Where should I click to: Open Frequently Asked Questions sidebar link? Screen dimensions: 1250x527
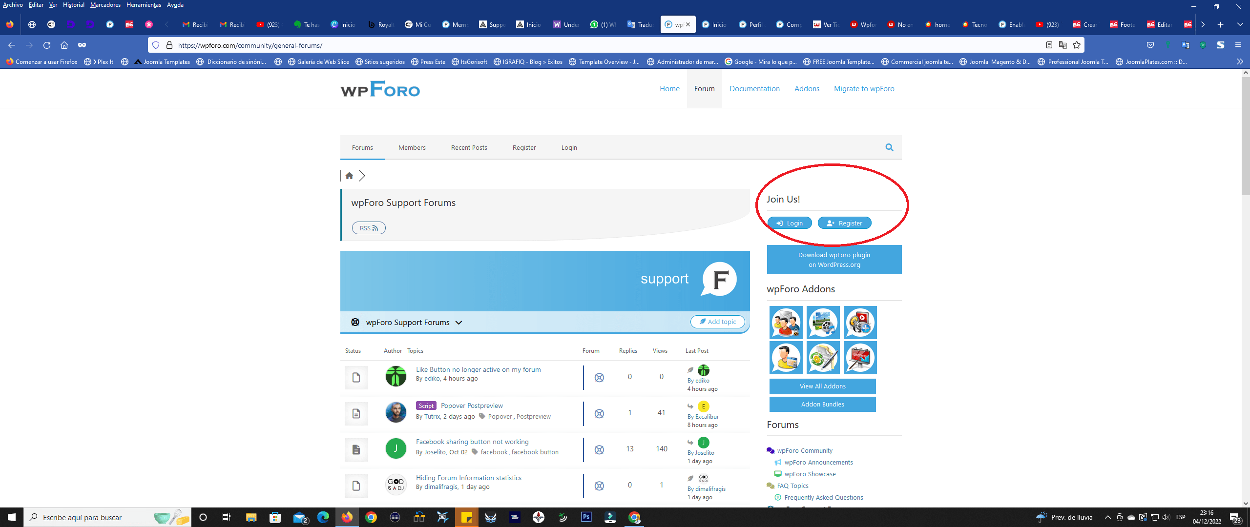[x=823, y=497]
